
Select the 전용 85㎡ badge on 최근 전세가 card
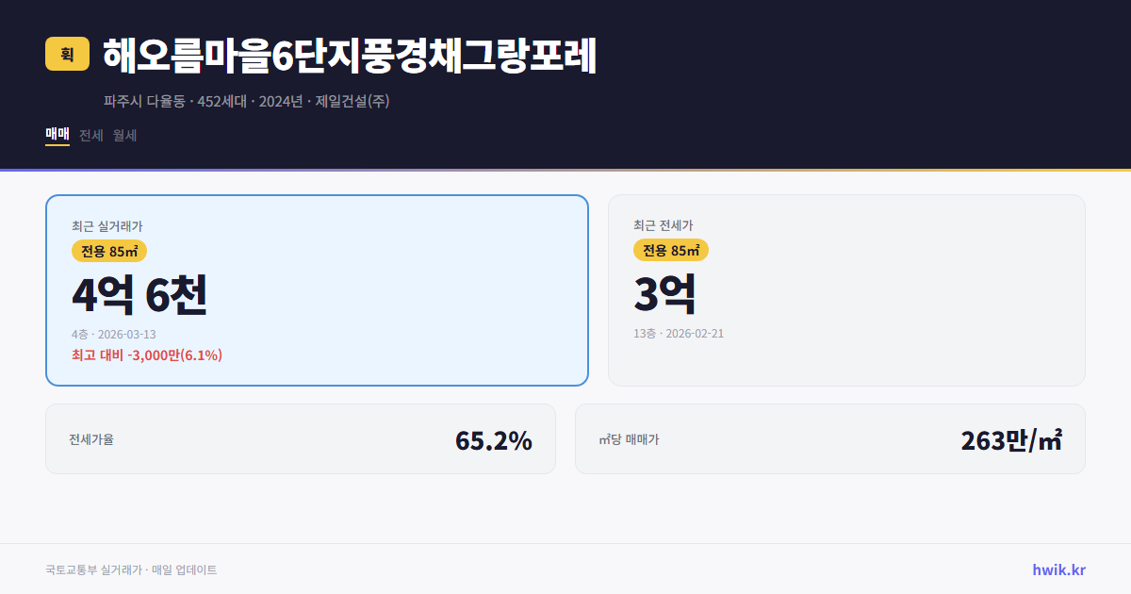point(671,250)
